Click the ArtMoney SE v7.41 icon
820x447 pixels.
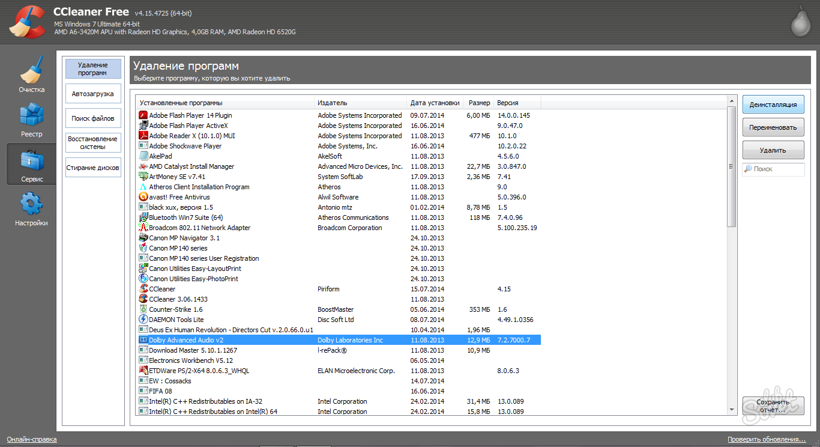pyautogui.click(x=143, y=177)
